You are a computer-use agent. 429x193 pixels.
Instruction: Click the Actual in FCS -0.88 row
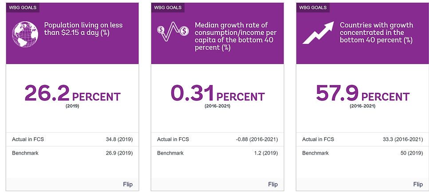217,139
